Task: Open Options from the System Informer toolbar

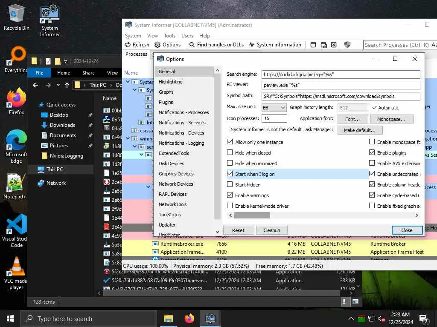Action: tap(167, 45)
